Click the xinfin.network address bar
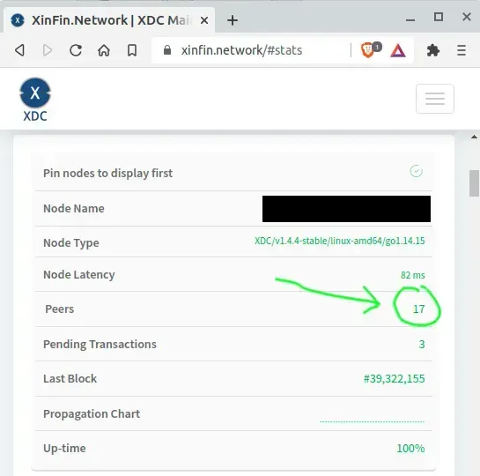The image size is (480, 476). point(251,50)
